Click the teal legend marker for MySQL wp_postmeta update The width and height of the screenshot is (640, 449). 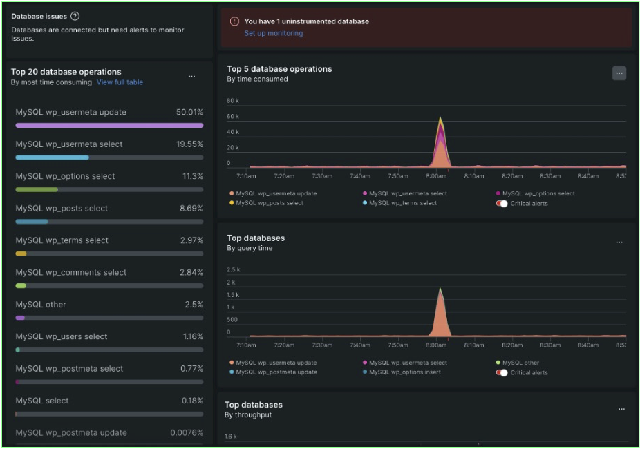[230, 372]
